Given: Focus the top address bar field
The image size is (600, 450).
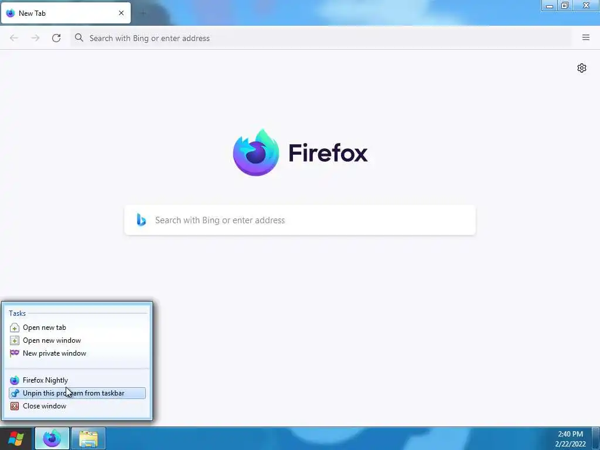Looking at the screenshot, I should tap(321, 38).
